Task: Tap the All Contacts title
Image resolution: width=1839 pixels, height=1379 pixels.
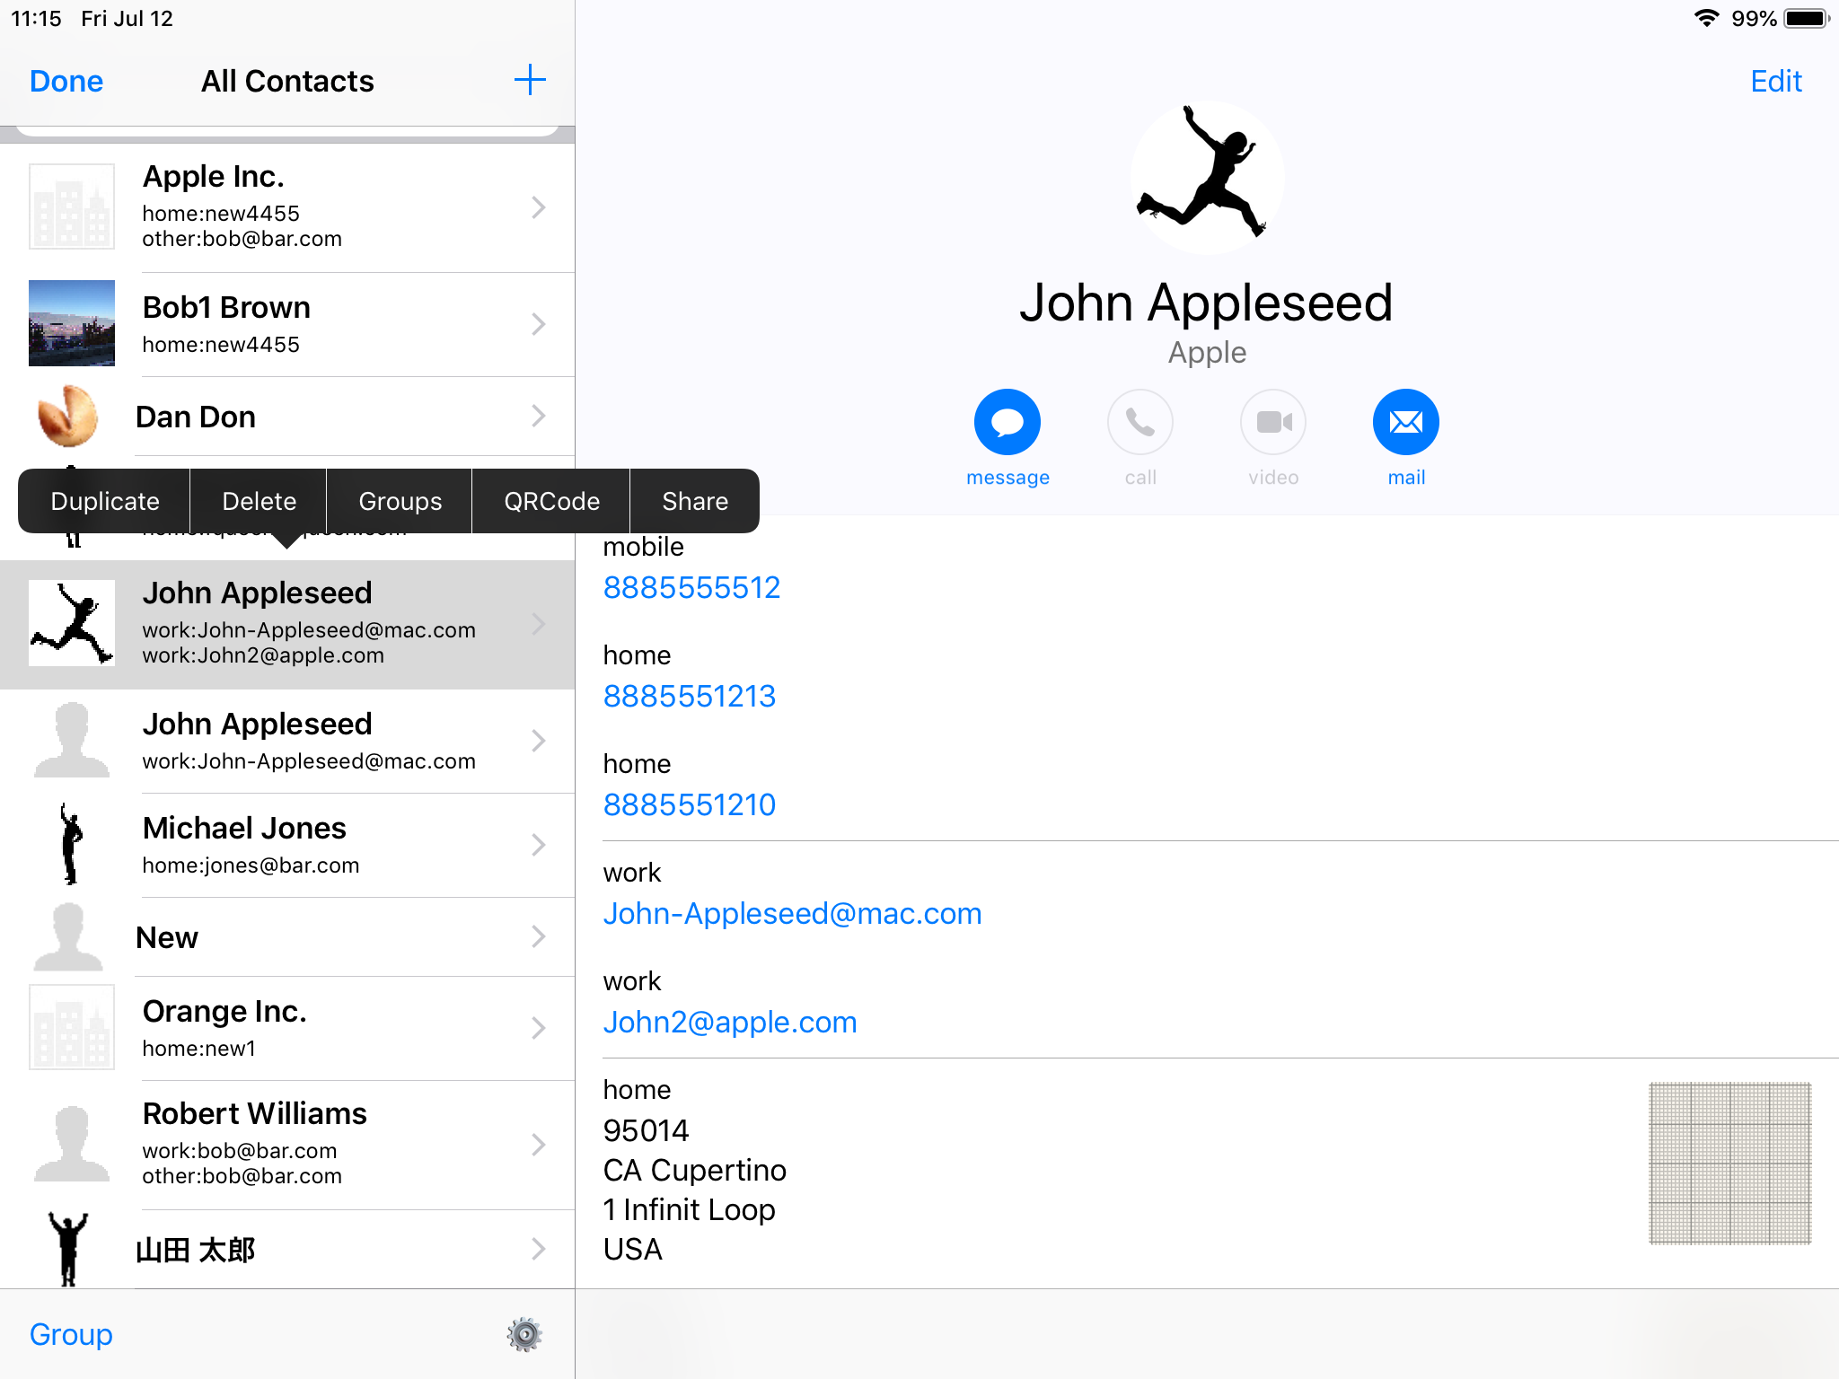Action: (x=287, y=81)
